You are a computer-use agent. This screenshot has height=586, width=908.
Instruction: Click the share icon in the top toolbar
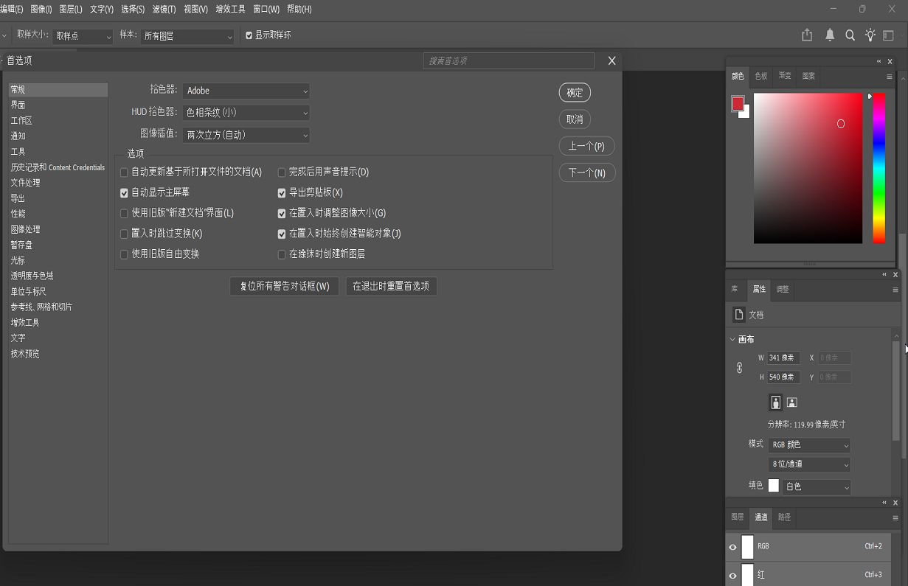(806, 34)
